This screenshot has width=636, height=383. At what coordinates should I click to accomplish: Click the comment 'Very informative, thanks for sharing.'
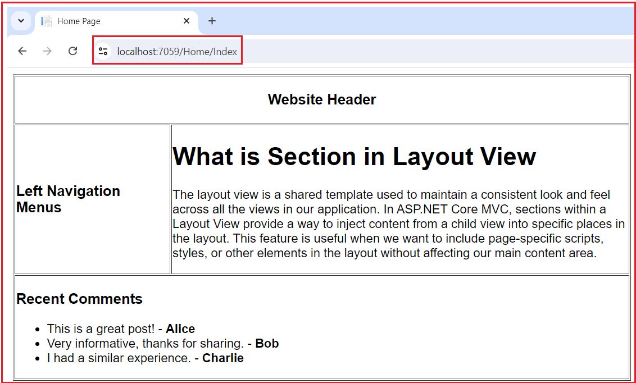point(146,343)
